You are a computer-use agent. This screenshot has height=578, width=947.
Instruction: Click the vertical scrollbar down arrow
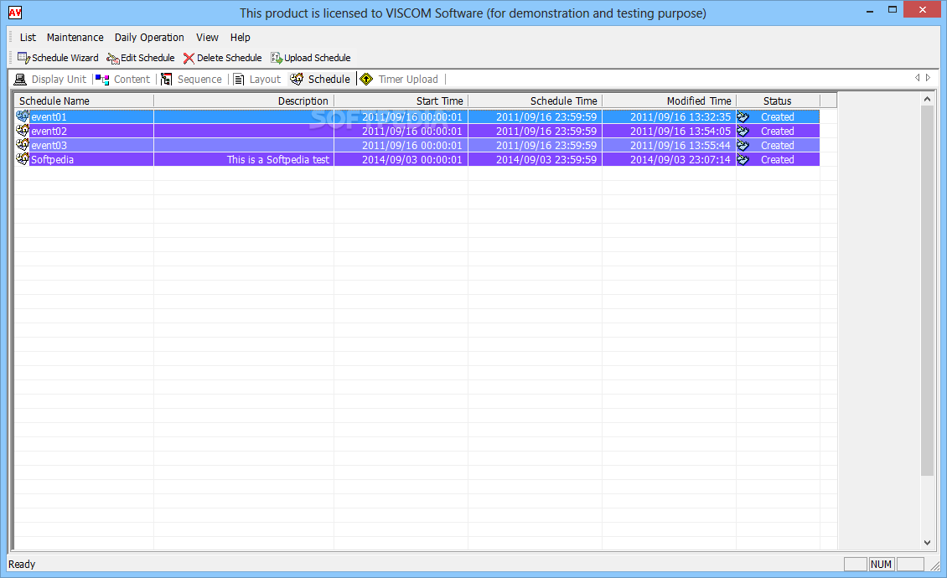coord(927,543)
